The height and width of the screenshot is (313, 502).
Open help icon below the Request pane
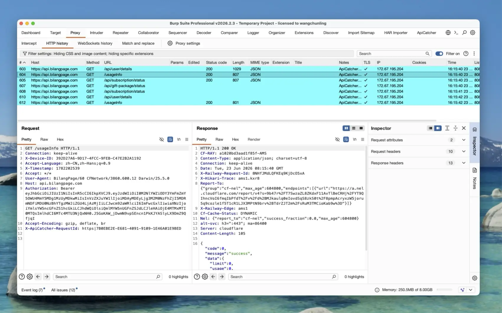[22, 277]
